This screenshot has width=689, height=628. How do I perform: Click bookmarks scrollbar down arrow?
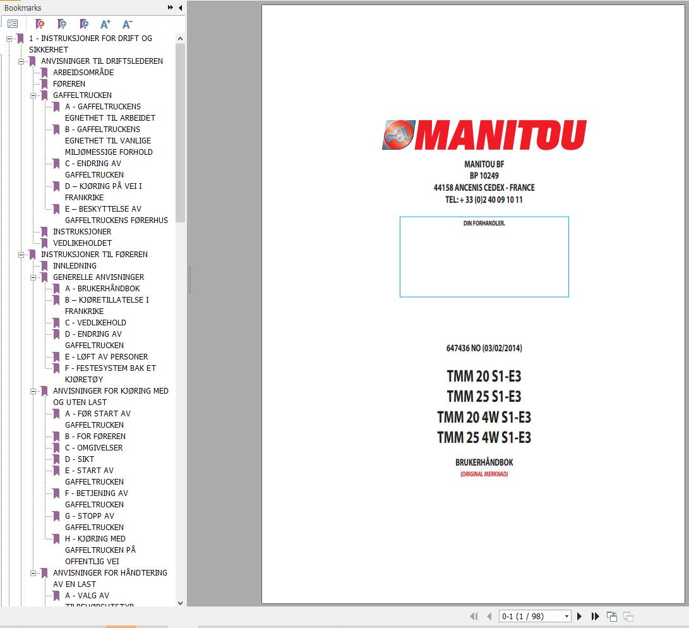click(x=180, y=603)
